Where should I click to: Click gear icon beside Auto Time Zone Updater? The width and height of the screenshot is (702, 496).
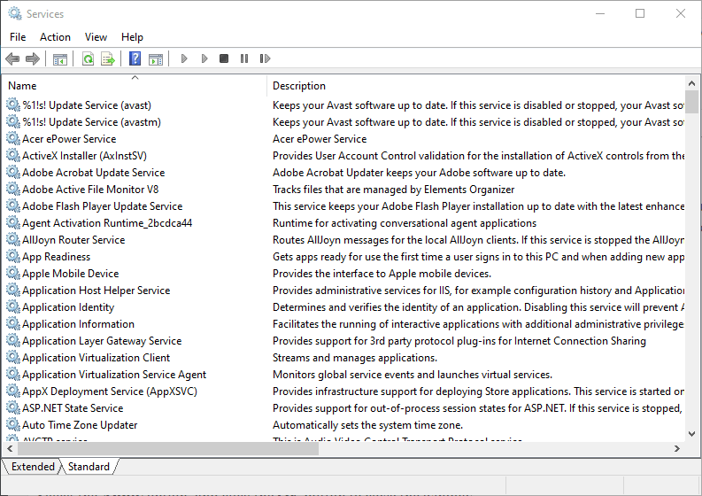pos(13,424)
